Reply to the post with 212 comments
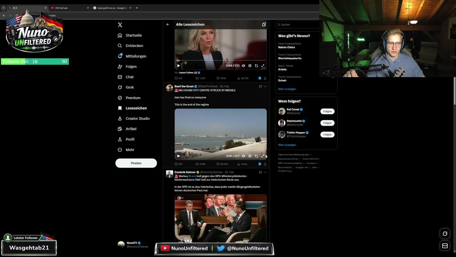Image resolution: width=456 pixels, height=257 pixels. pyautogui.click(x=178, y=78)
